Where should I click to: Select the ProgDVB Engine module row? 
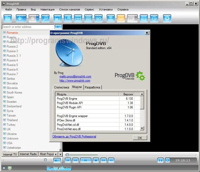[97, 99]
